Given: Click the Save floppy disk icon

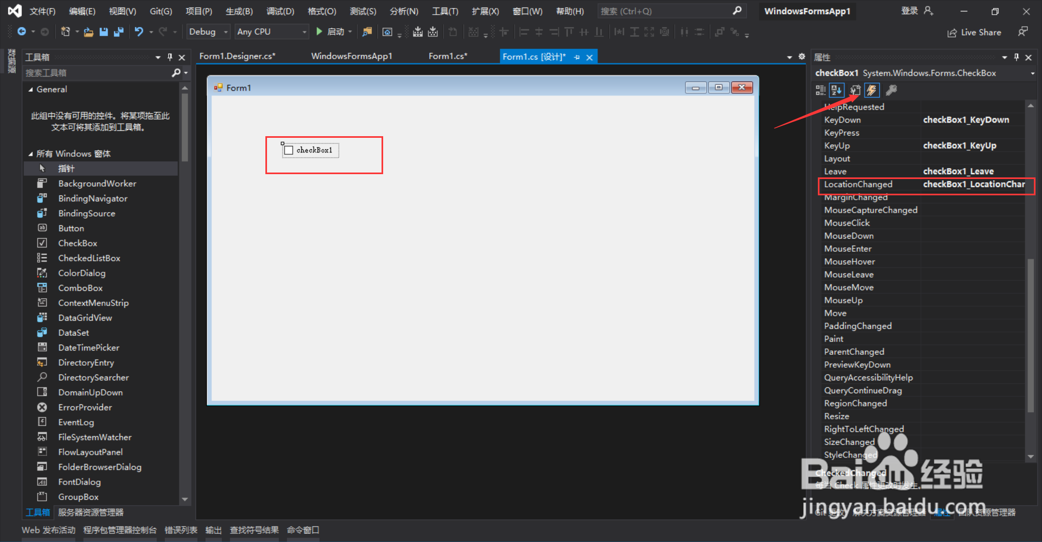Looking at the screenshot, I should click(x=104, y=32).
